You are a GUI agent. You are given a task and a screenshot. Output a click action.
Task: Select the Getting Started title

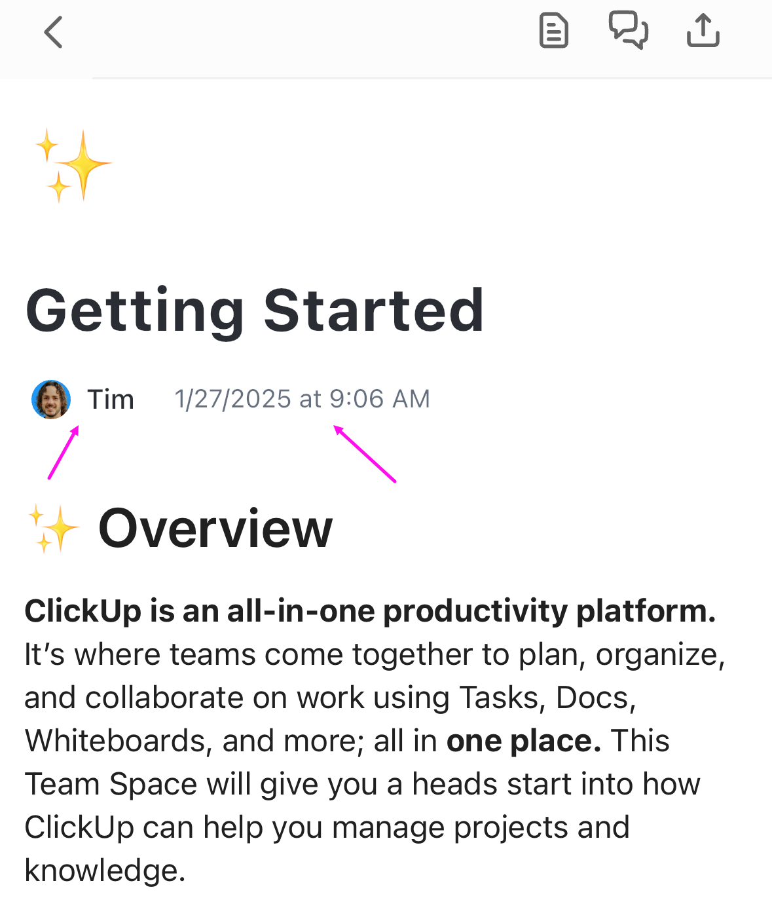[254, 312]
